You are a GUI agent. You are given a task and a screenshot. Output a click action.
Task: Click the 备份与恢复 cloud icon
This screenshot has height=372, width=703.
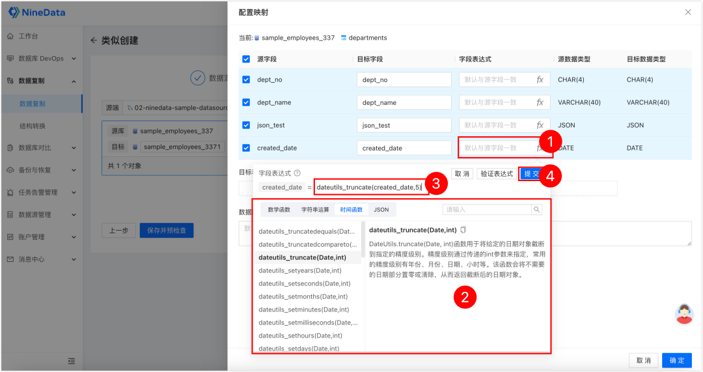pos(10,170)
